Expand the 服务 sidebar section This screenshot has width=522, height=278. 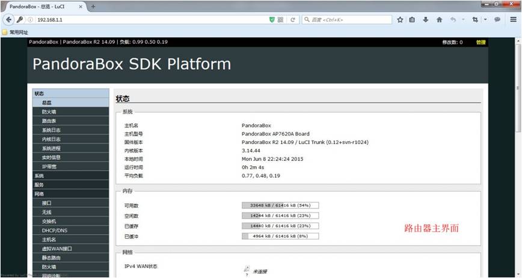[x=70, y=185]
